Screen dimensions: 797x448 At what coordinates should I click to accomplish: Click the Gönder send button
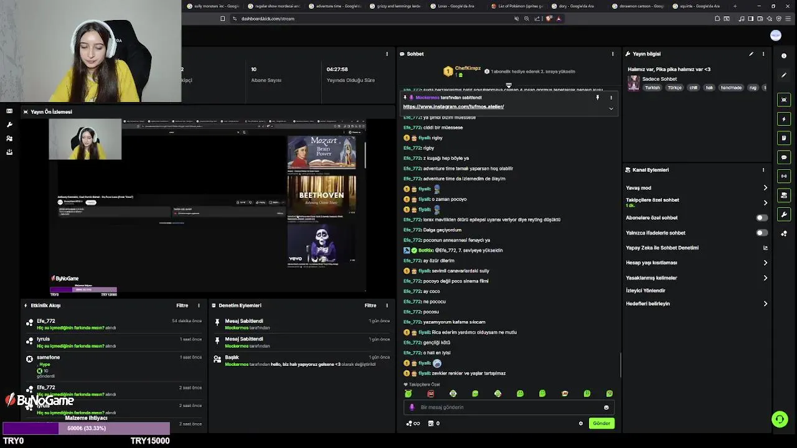(x=601, y=424)
